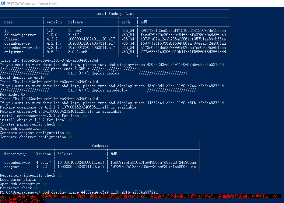This screenshot has width=284, height=203.
Task: Click the 'Local deploy is empty' message
Action: click(x=22, y=77)
